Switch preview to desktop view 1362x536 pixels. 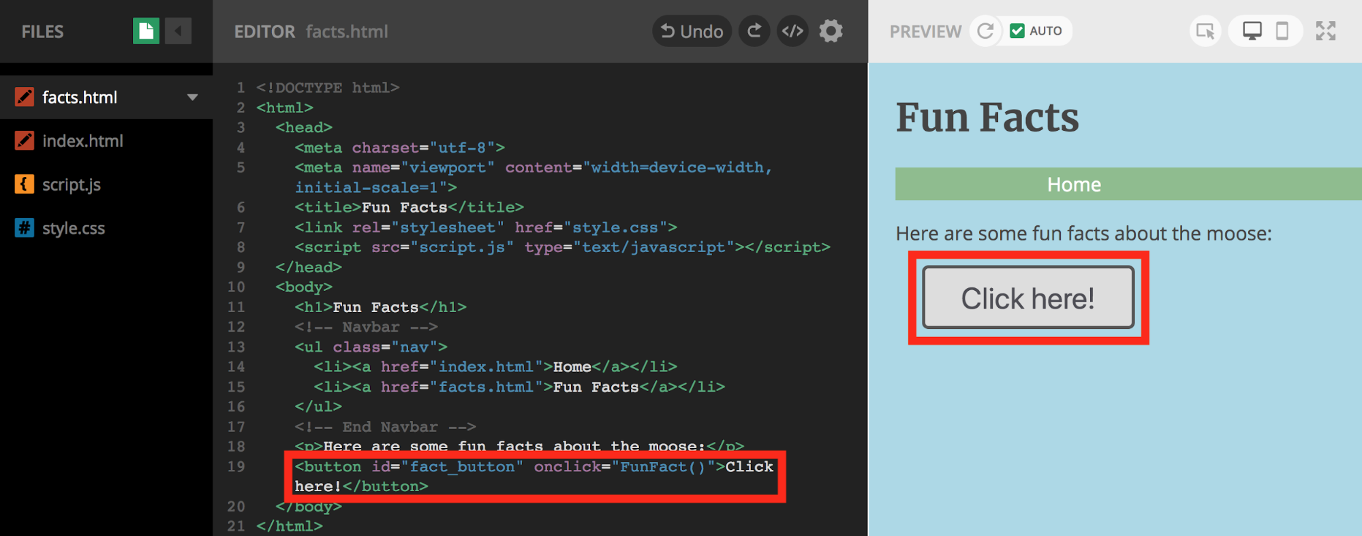[x=1252, y=31]
